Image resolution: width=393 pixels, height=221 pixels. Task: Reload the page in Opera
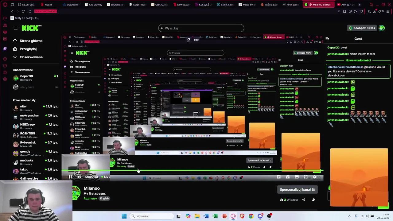23,11
